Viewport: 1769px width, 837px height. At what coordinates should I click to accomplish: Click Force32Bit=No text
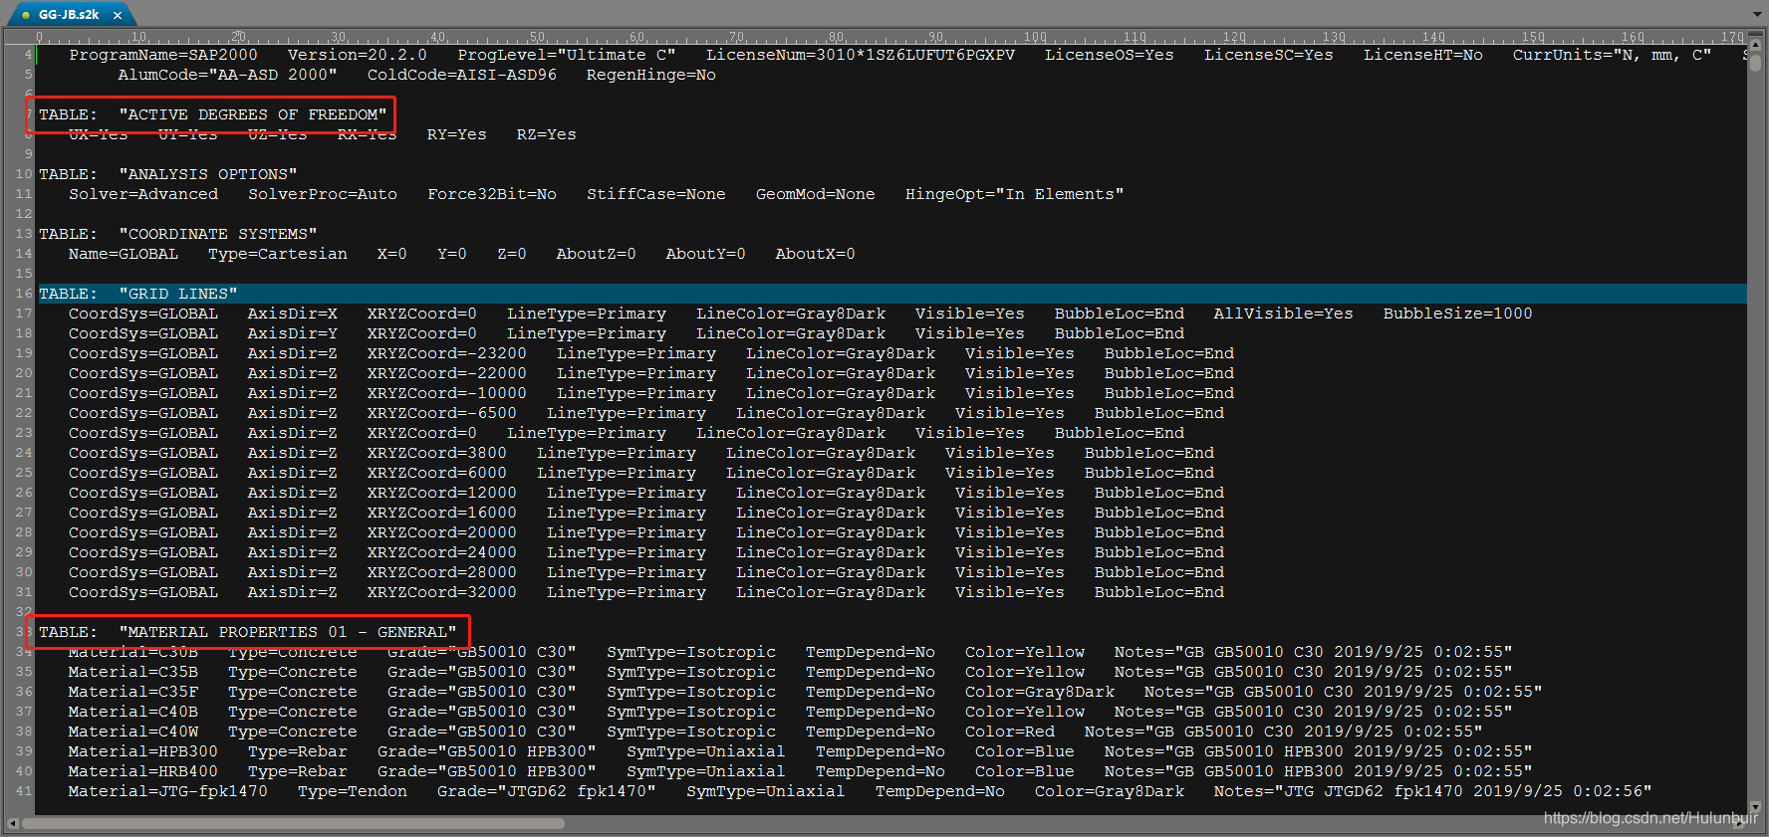[x=492, y=194]
